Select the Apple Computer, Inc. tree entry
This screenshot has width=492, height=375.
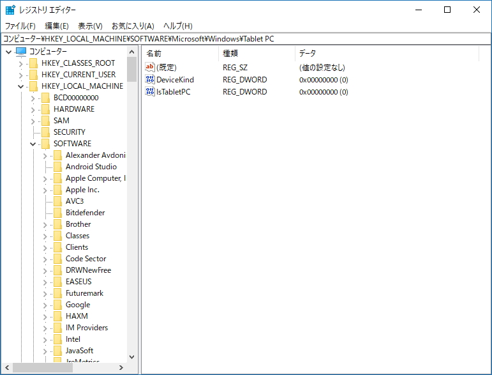[95, 178]
